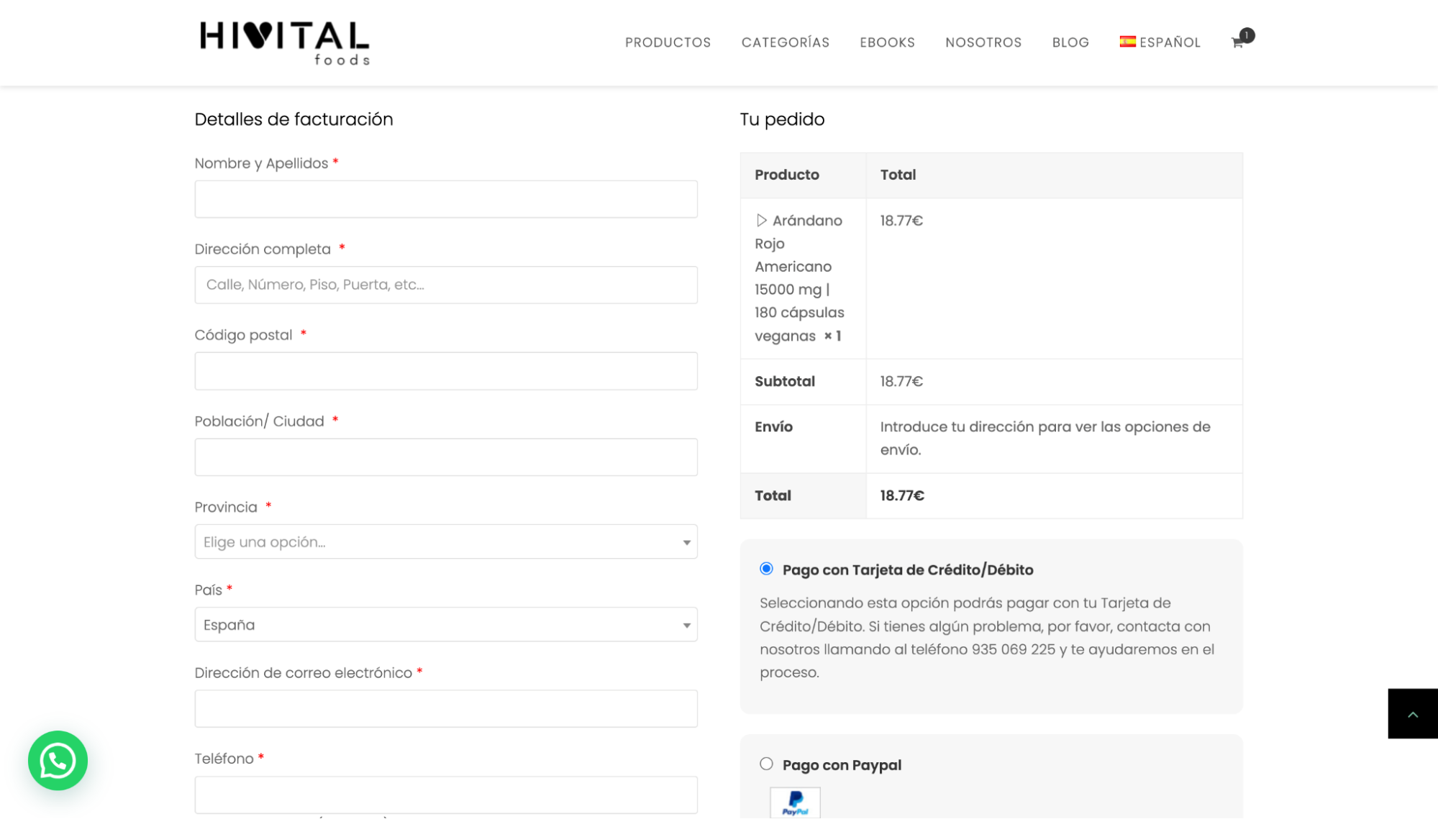The width and height of the screenshot is (1438, 819).
Task: Click the scroll-to-top arrow button
Action: click(x=1413, y=714)
